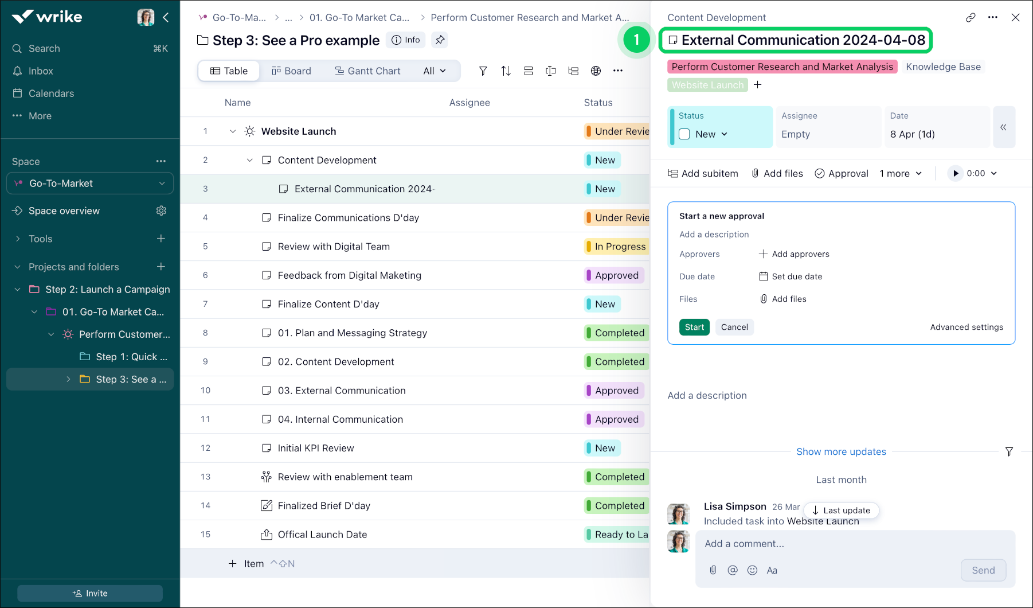The width and height of the screenshot is (1033, 608).
Task: Check the Status checkbox next to New
Action: click(684, 134)
